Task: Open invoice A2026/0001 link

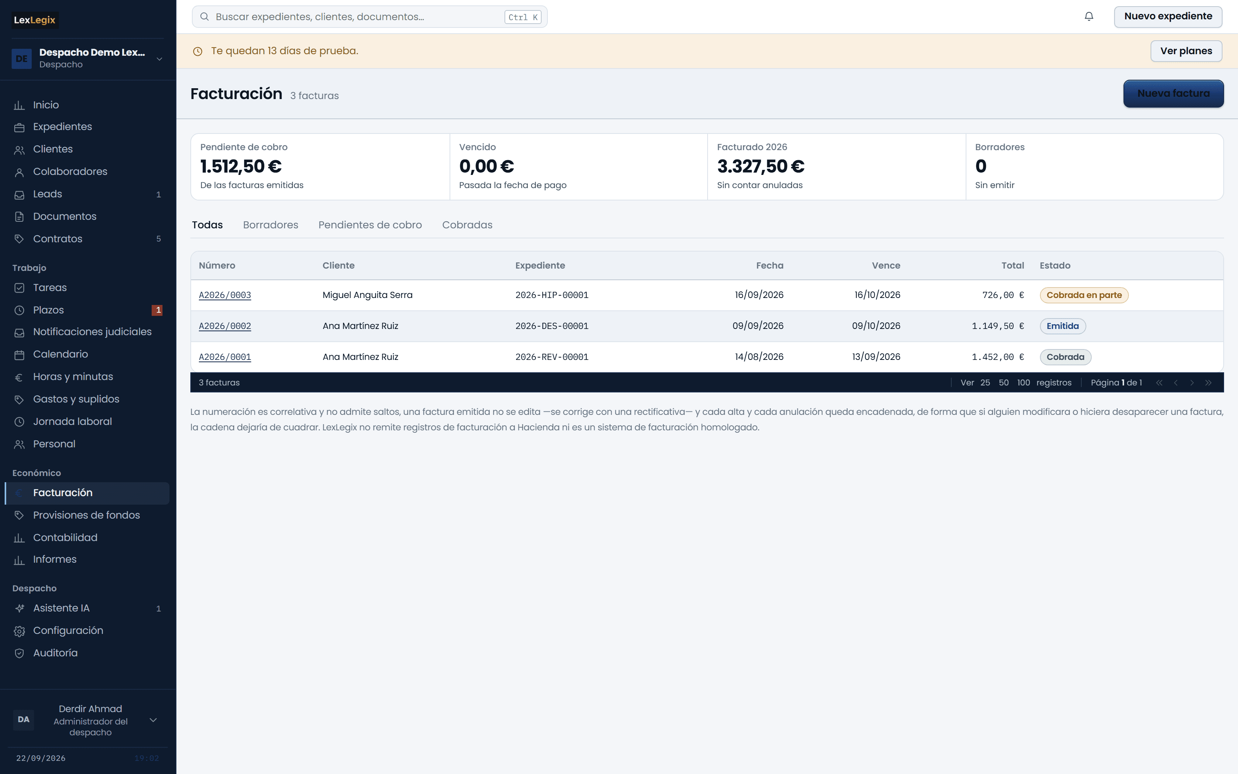Action: (x=224, y=357)
